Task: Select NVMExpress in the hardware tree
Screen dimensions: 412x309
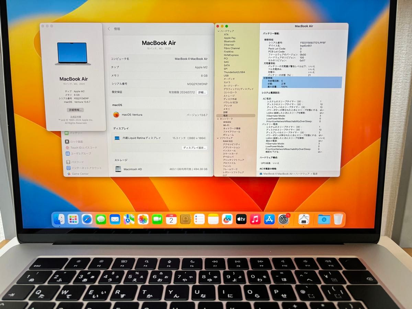Action: (x=231, y=55)
